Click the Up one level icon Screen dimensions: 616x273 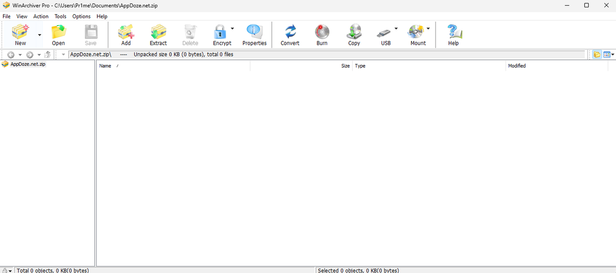click(x=48, y=55)
